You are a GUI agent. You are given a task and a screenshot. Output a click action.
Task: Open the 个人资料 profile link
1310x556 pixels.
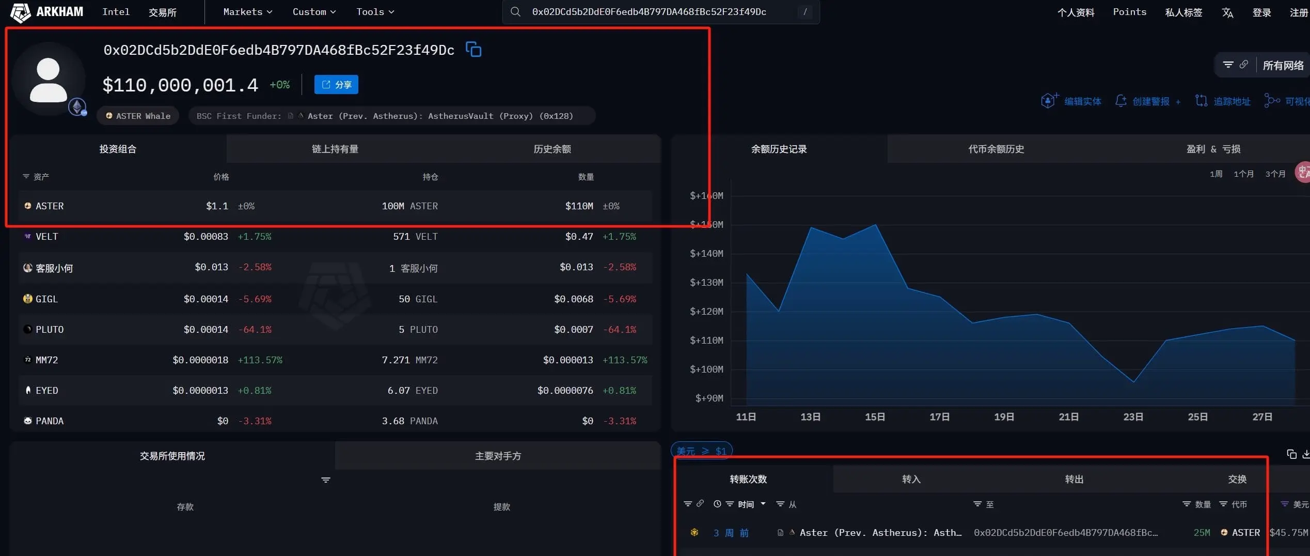click(x=1076, y=12)
